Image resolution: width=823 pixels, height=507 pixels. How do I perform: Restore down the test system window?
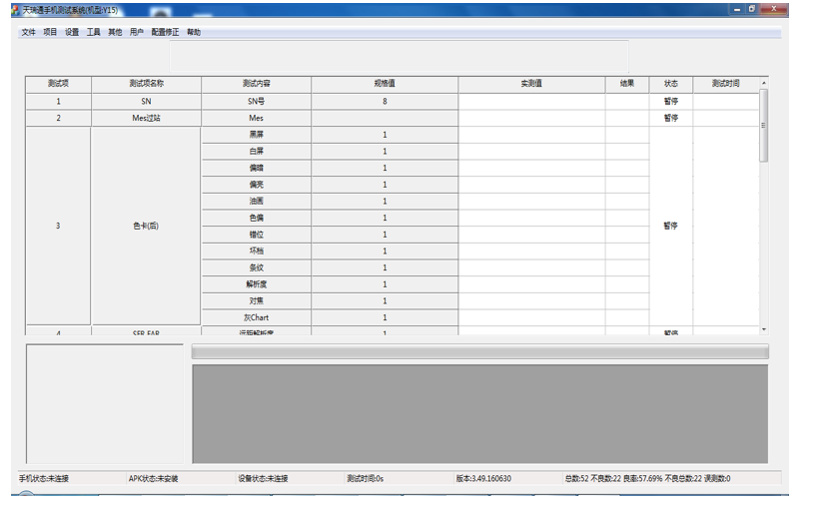(x=752, y=9)
